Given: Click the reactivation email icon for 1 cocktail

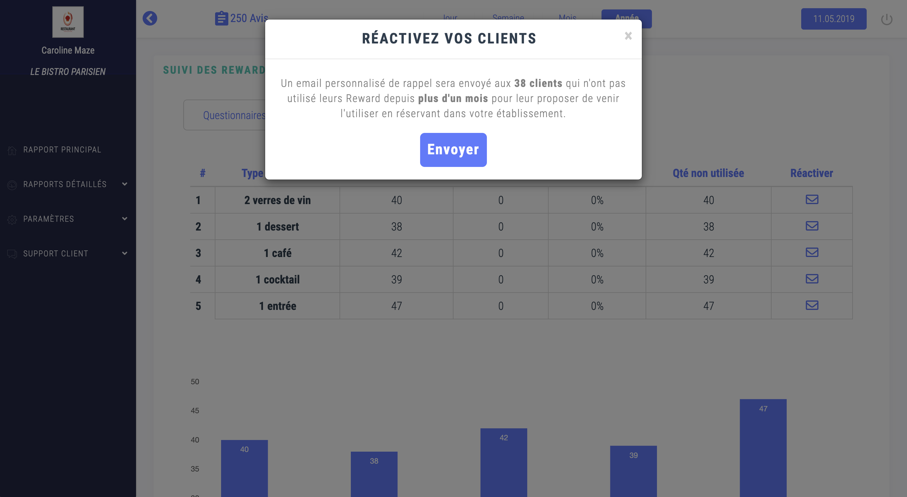Looking at the screenshot, I should pyautogui.click(x=812, y=278).
